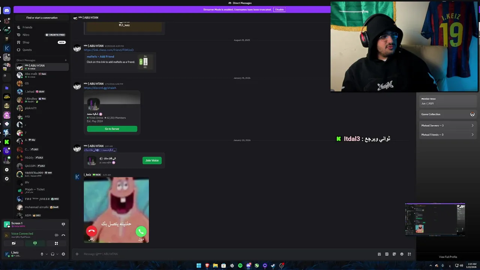Open User Settings gear icon

63,254
